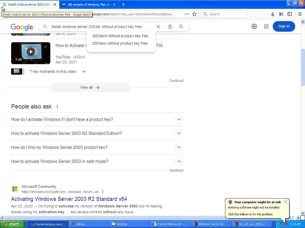The image size is (305, 228).
Task: Click the vertical scroll down arrow
Action: coord(302,213)
